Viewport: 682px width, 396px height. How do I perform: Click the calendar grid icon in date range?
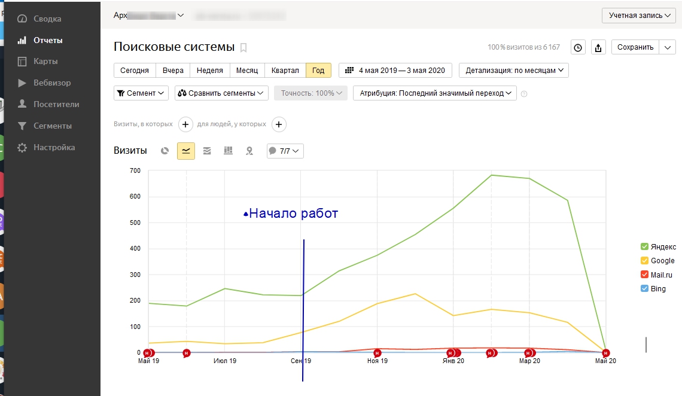click(x=349, y=71)
